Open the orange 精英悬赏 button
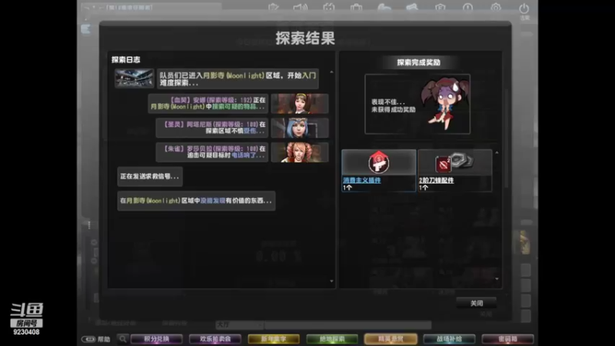 (391, 339)
